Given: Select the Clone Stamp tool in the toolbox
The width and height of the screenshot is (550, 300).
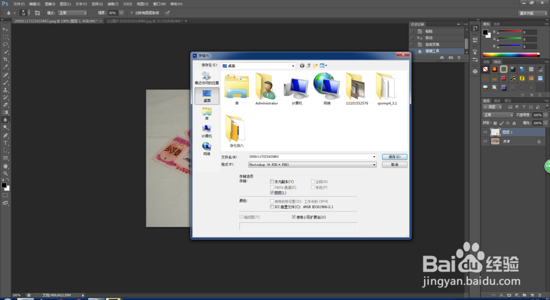Looking at the screenshot, I should coord(5,90).
